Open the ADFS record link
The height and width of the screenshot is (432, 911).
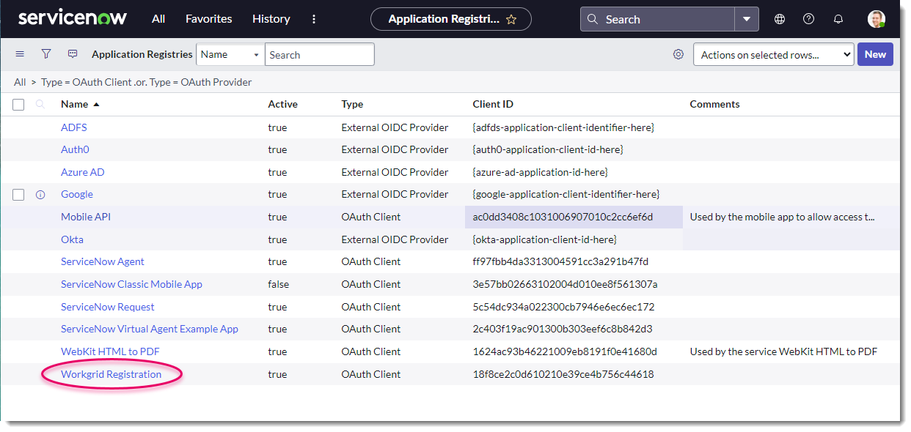(74, 127)
